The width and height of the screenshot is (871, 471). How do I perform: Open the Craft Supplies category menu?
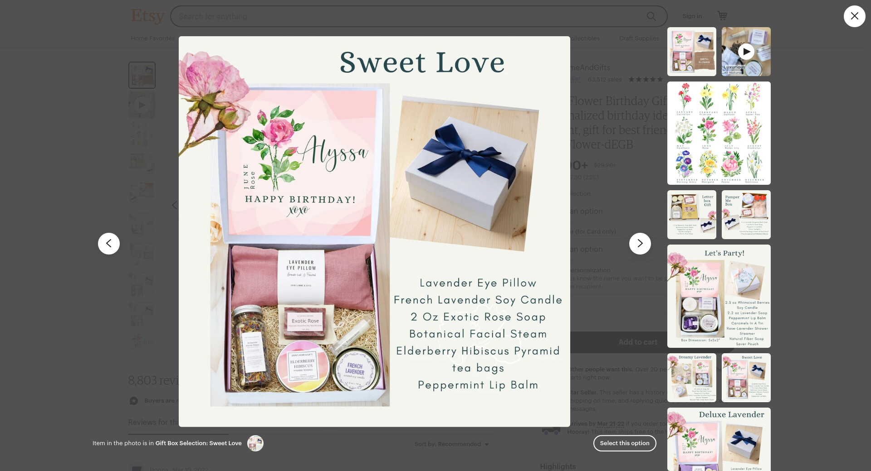[x=639, y=38]
